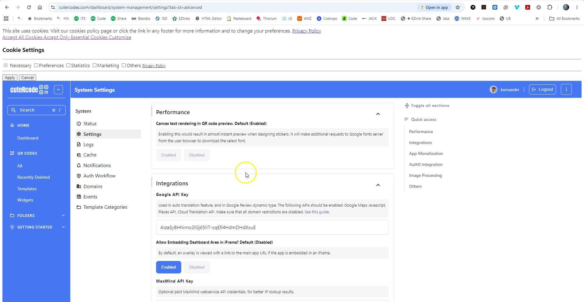The height and width of the screenshot is (302, 584).
Task: Collapse the Integrations section chevron
Action: point(378,185)
